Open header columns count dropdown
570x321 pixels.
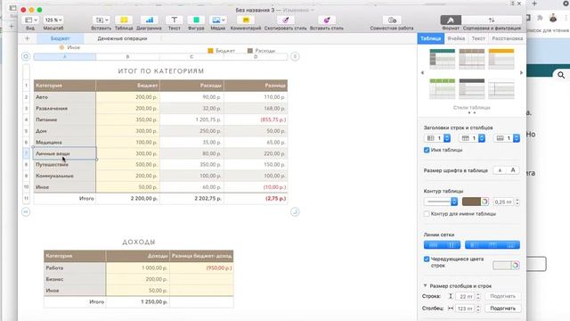437,138
